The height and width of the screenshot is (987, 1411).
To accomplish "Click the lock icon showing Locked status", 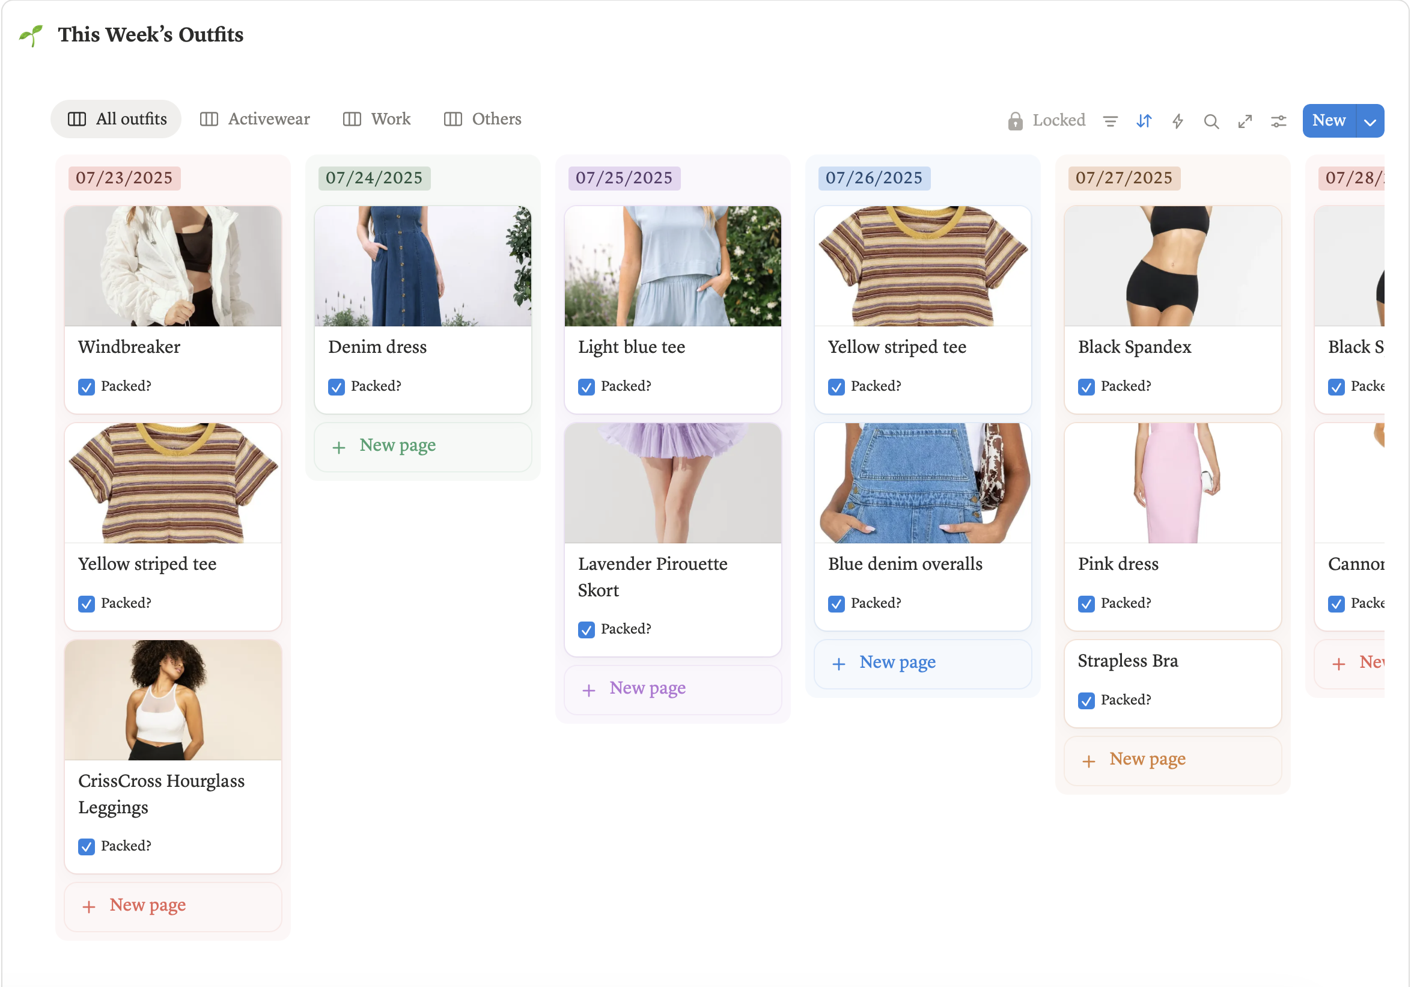I will pyautogui.click(x=1015, y=120).
